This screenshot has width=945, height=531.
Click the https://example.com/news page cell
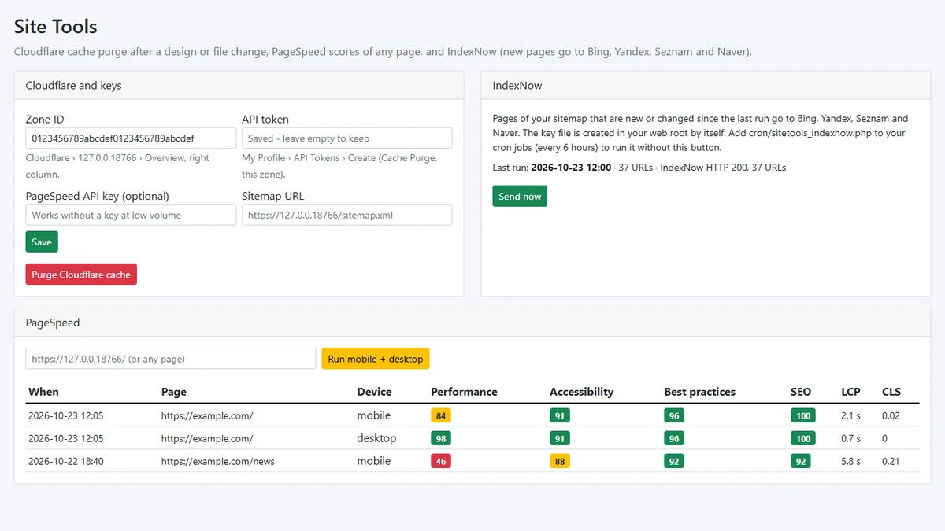point(218,462)
